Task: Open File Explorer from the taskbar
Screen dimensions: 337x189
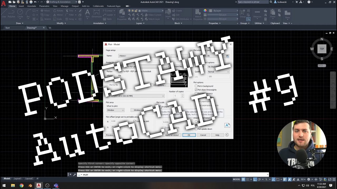Action: (x=13, y=186)
